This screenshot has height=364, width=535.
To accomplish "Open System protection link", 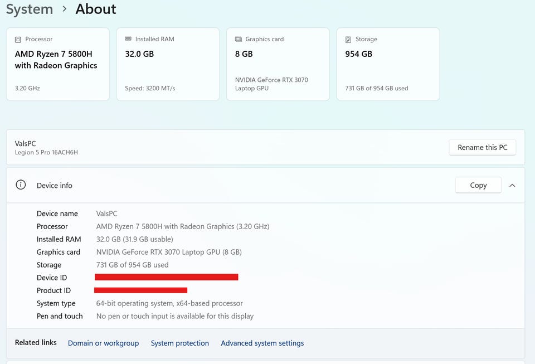I will tap(180, 343).
